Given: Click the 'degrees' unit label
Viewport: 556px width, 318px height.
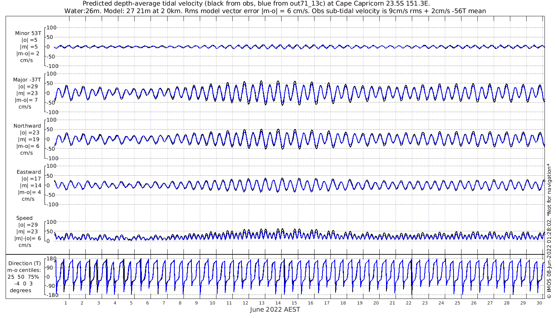Looking at the screenshot, I should pos(21,290).
